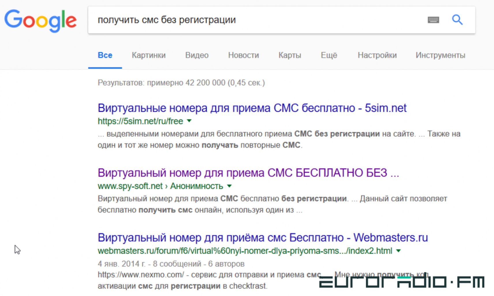Viewport: 494px width, 296px height.
Task: Open the 5sim.net result title link
Action: point(252,108)
